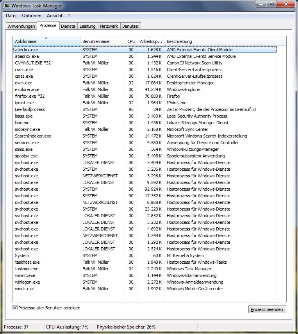Click 'Windows Mobile-Gerätecenter' description
The width and height of the screenshot is (298, 334).
[x=195, y=289]
